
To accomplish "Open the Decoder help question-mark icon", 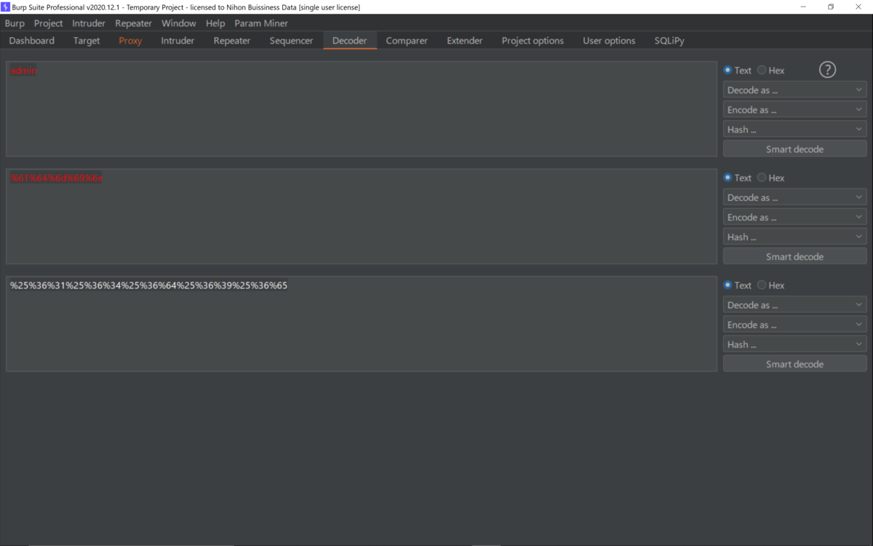I will pos(827,70).
